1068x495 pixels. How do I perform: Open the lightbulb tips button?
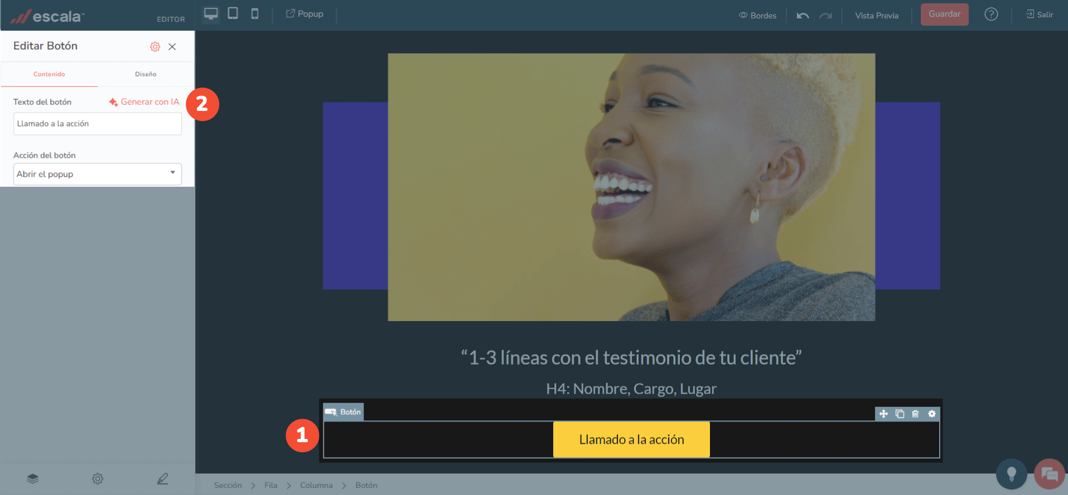tap(1012, 474)
